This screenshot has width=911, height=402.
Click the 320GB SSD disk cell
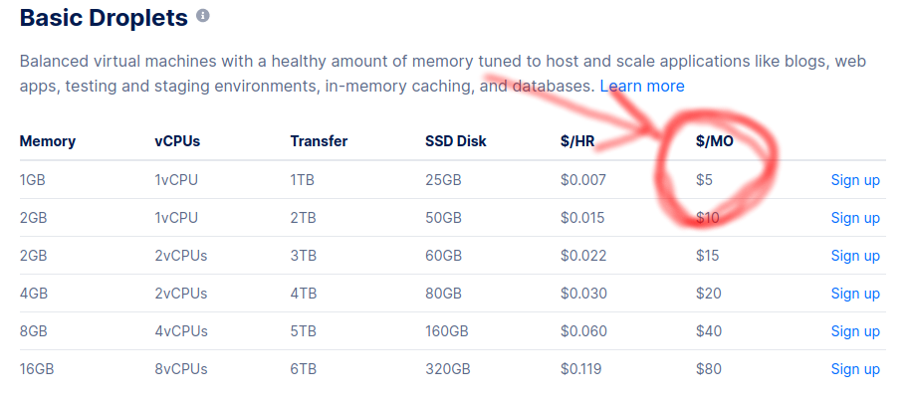pyautogui.click(x=447, y=369)
